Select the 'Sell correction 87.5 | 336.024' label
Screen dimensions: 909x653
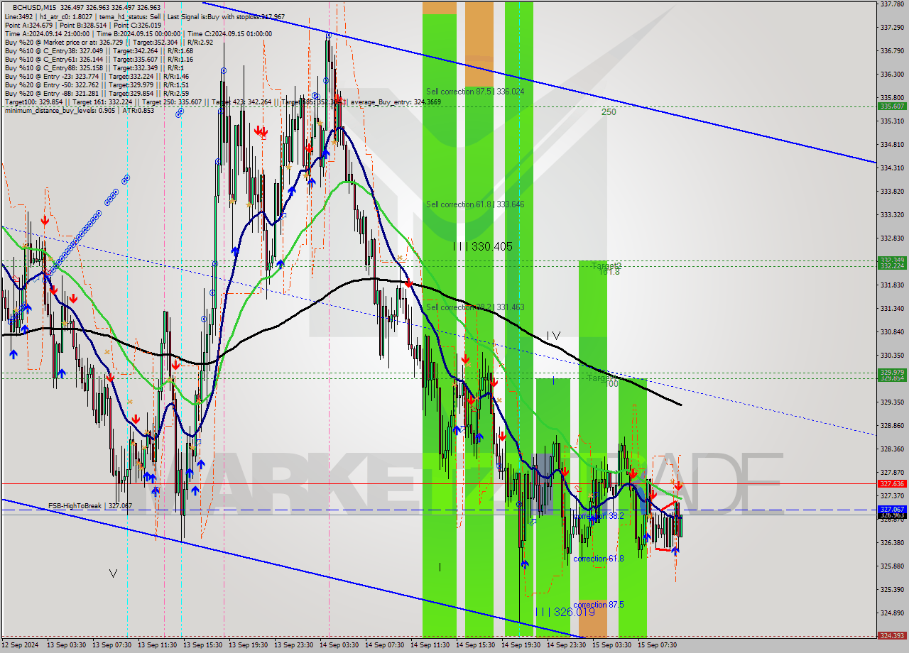tap(475, 92)
